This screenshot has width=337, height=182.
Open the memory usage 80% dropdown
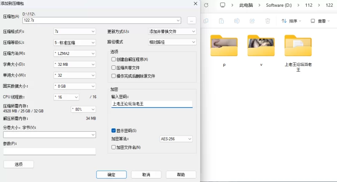83,109
